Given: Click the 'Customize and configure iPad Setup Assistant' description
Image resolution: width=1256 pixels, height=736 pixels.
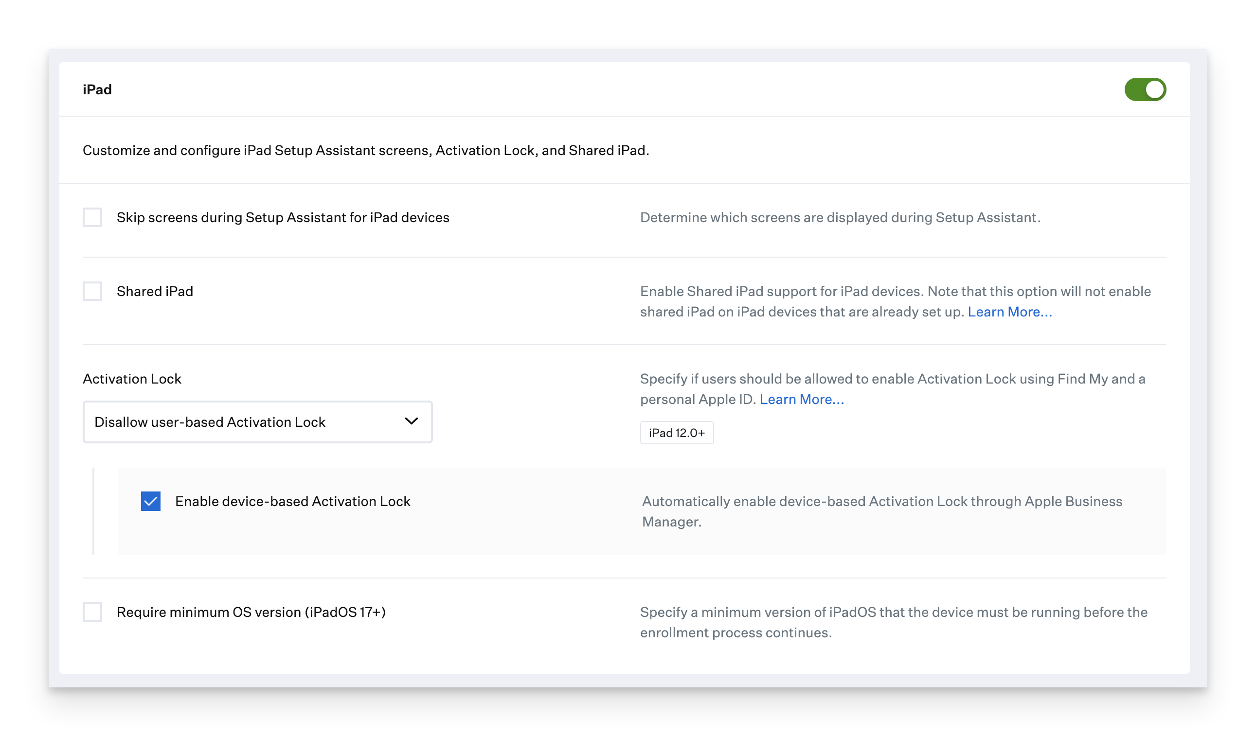Looking at the screenshot, I should 365,150.
